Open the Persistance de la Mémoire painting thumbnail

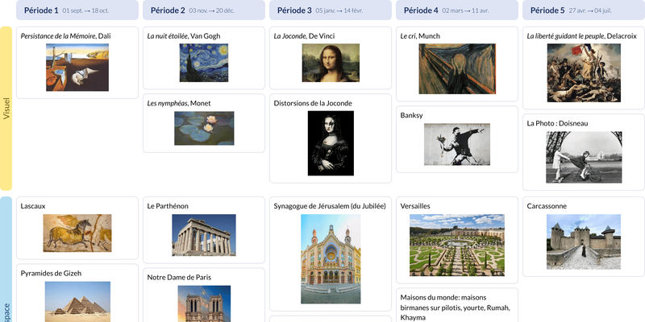[x=77, y=68]
